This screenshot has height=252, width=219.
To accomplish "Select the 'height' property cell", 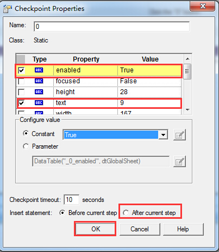I will coord(85,92).
